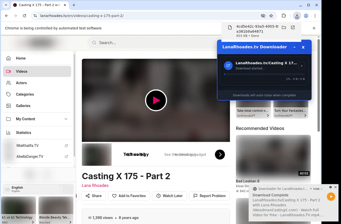Open Actors in the sidebar

pos(37,83)
